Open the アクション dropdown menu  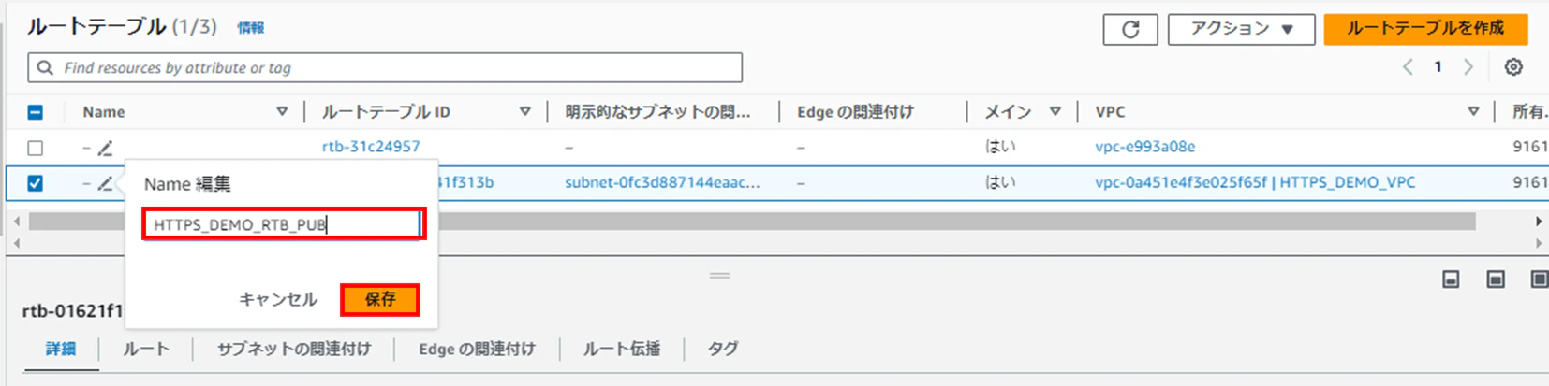pos(1241,29)
